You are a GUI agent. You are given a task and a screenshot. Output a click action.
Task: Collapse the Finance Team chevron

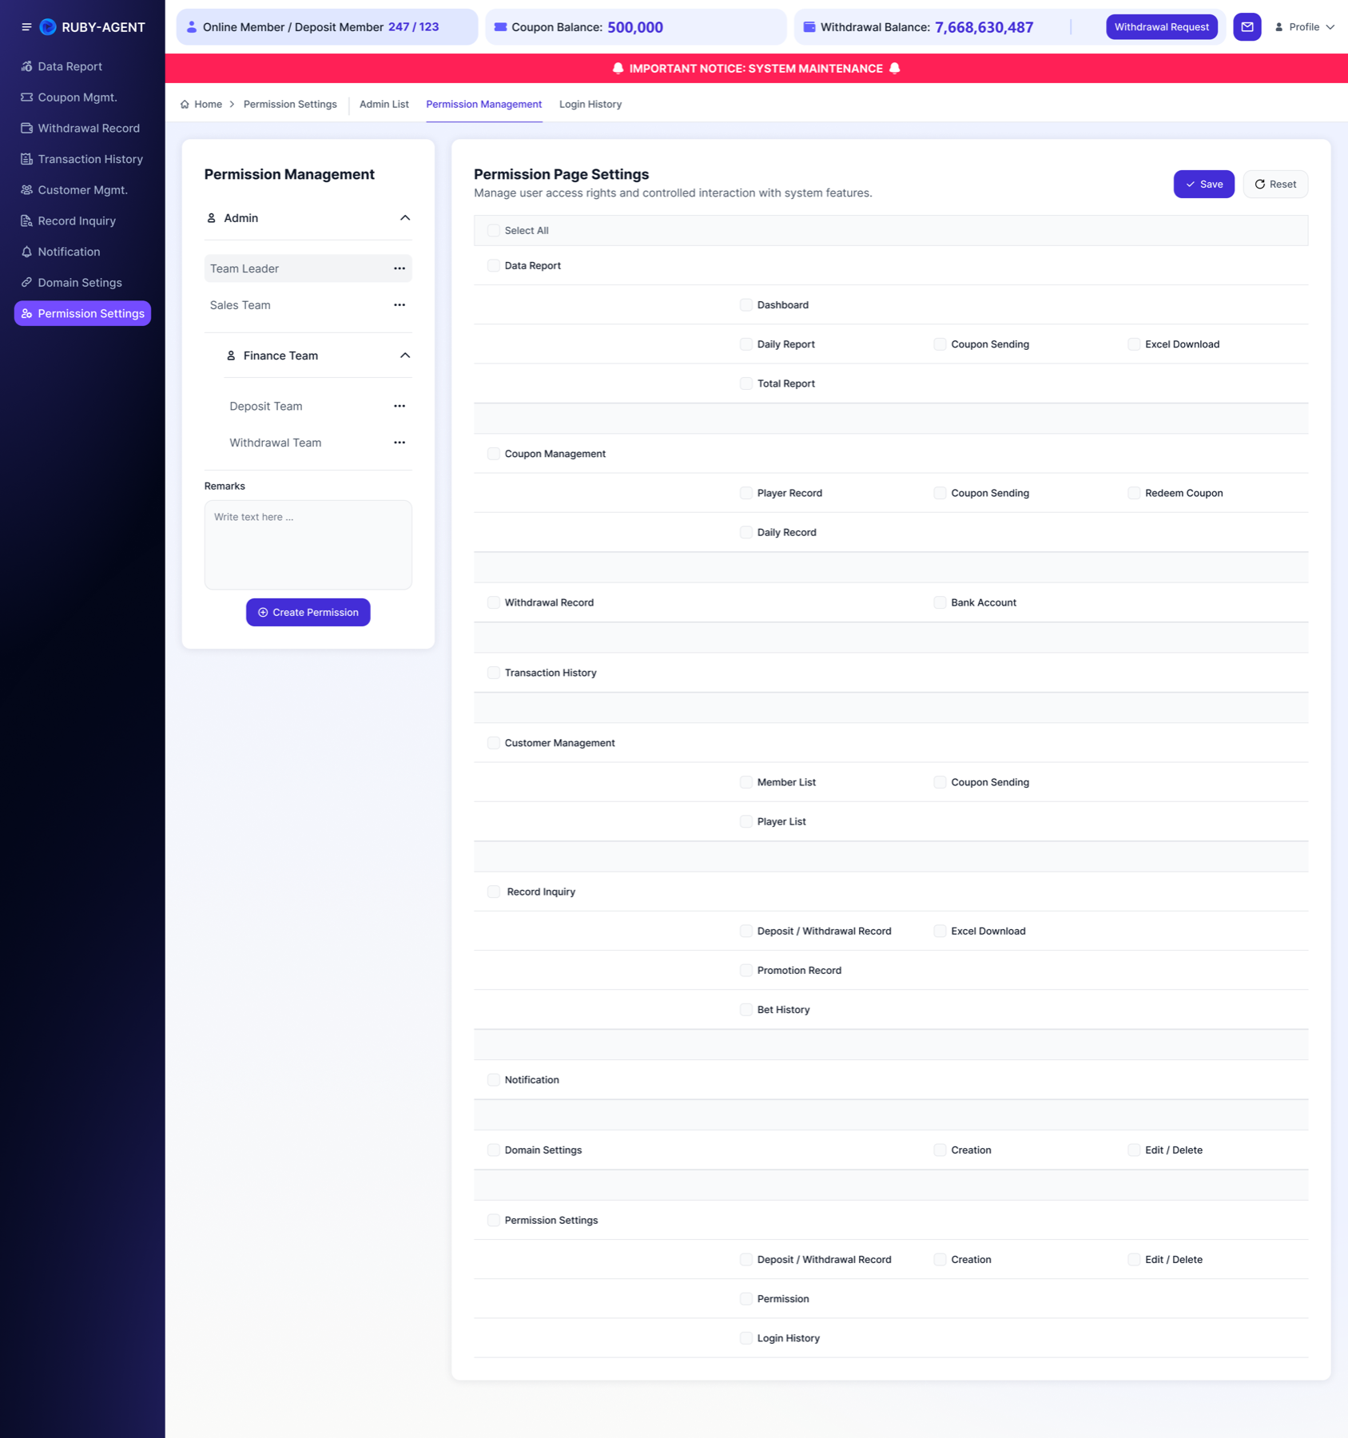[405, 356]
